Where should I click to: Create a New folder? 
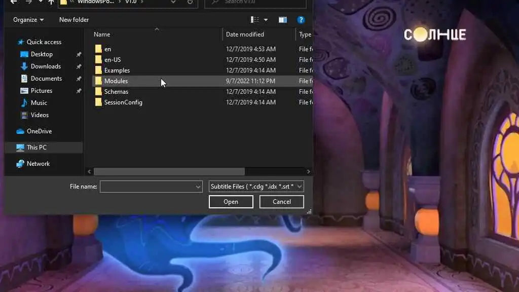[74, 20]
